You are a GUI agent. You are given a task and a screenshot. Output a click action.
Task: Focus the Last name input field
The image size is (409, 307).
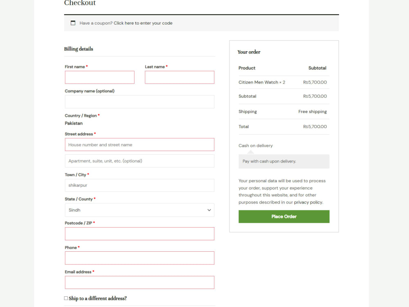[179, 77]
